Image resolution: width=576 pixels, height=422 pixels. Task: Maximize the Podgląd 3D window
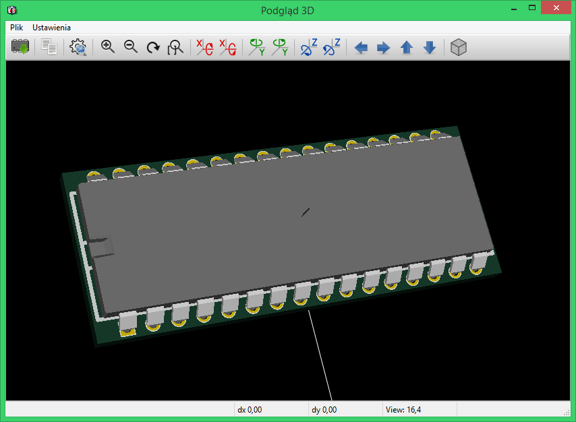click(532, 8)
